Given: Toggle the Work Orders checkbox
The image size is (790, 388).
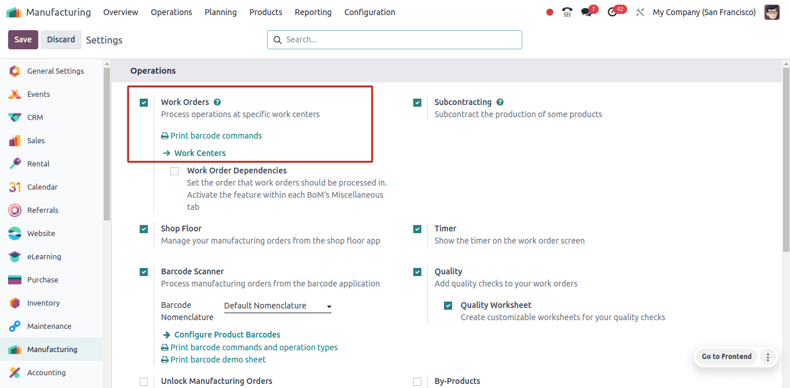Looking at the screenshot, I should pos(144,103).
